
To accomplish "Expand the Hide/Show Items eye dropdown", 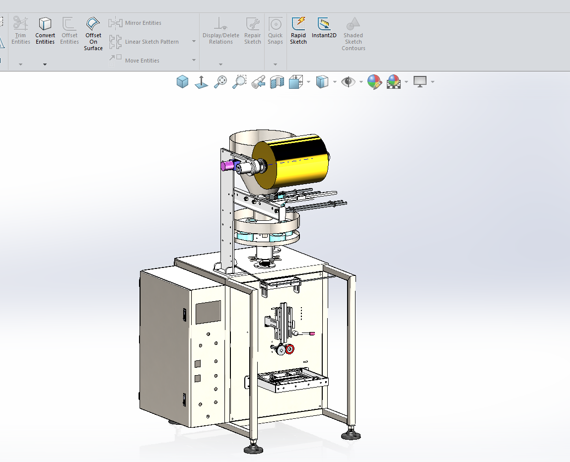I will (361, 82).
